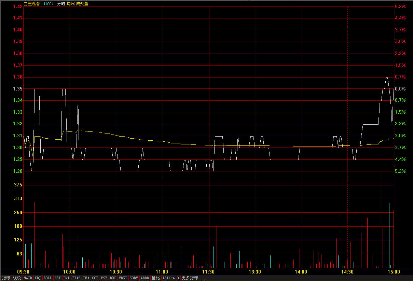Click the 1.33 price axis label
The width and height of the screenshot is (413, 281).
18,112
